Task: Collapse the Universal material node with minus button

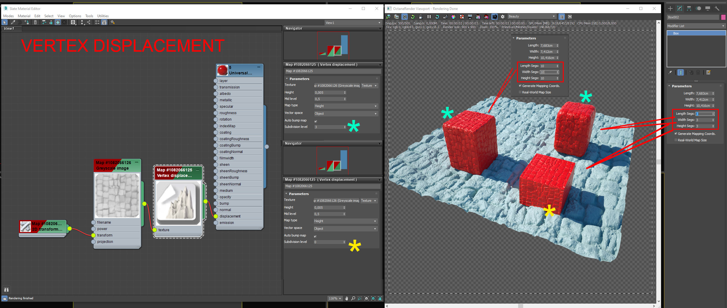Action: tap(258, 67)
